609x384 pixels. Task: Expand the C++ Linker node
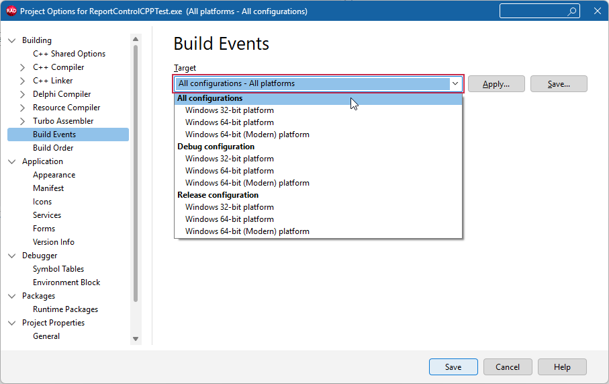coord(23,81)
